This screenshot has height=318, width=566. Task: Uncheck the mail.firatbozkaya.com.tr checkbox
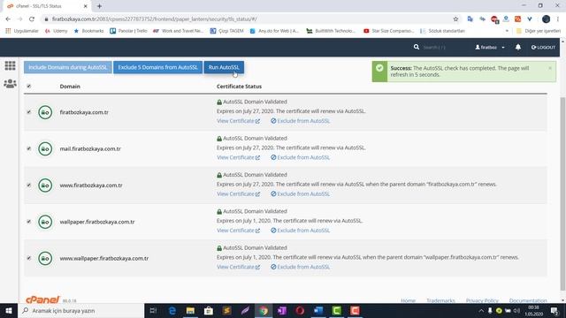[x=29, y=148]
